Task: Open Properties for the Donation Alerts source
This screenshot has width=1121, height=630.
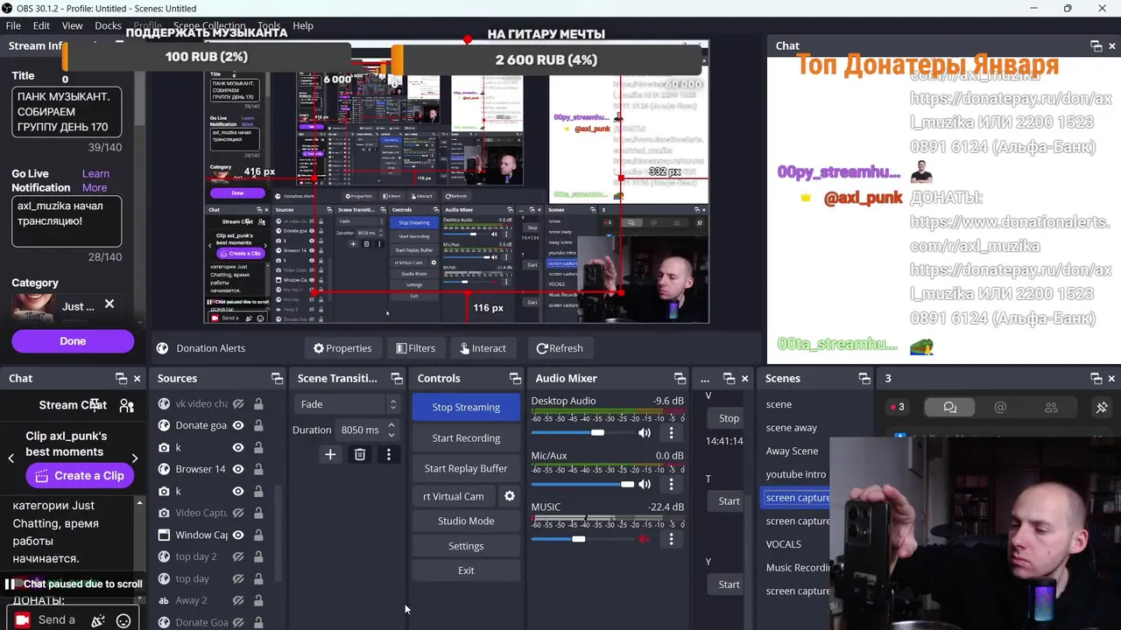Action: pos(342,348)
